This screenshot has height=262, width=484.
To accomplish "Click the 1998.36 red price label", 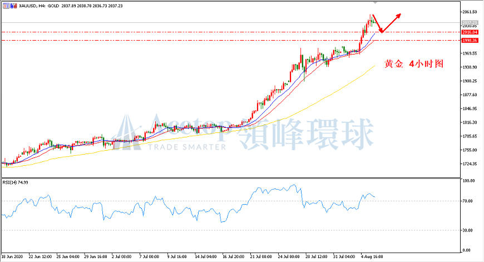I will tap(470, 41).
